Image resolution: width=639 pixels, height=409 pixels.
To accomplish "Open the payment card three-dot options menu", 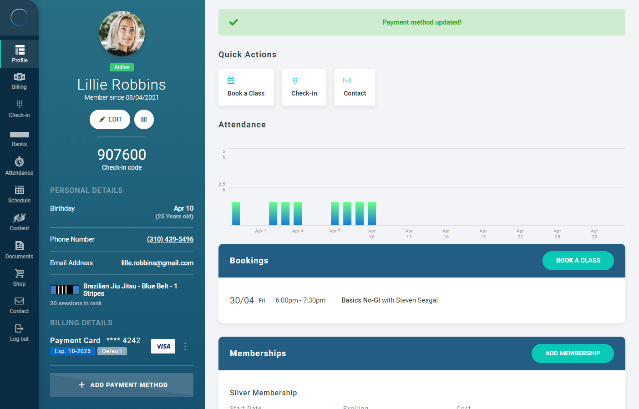I will (x=185, y=347).
